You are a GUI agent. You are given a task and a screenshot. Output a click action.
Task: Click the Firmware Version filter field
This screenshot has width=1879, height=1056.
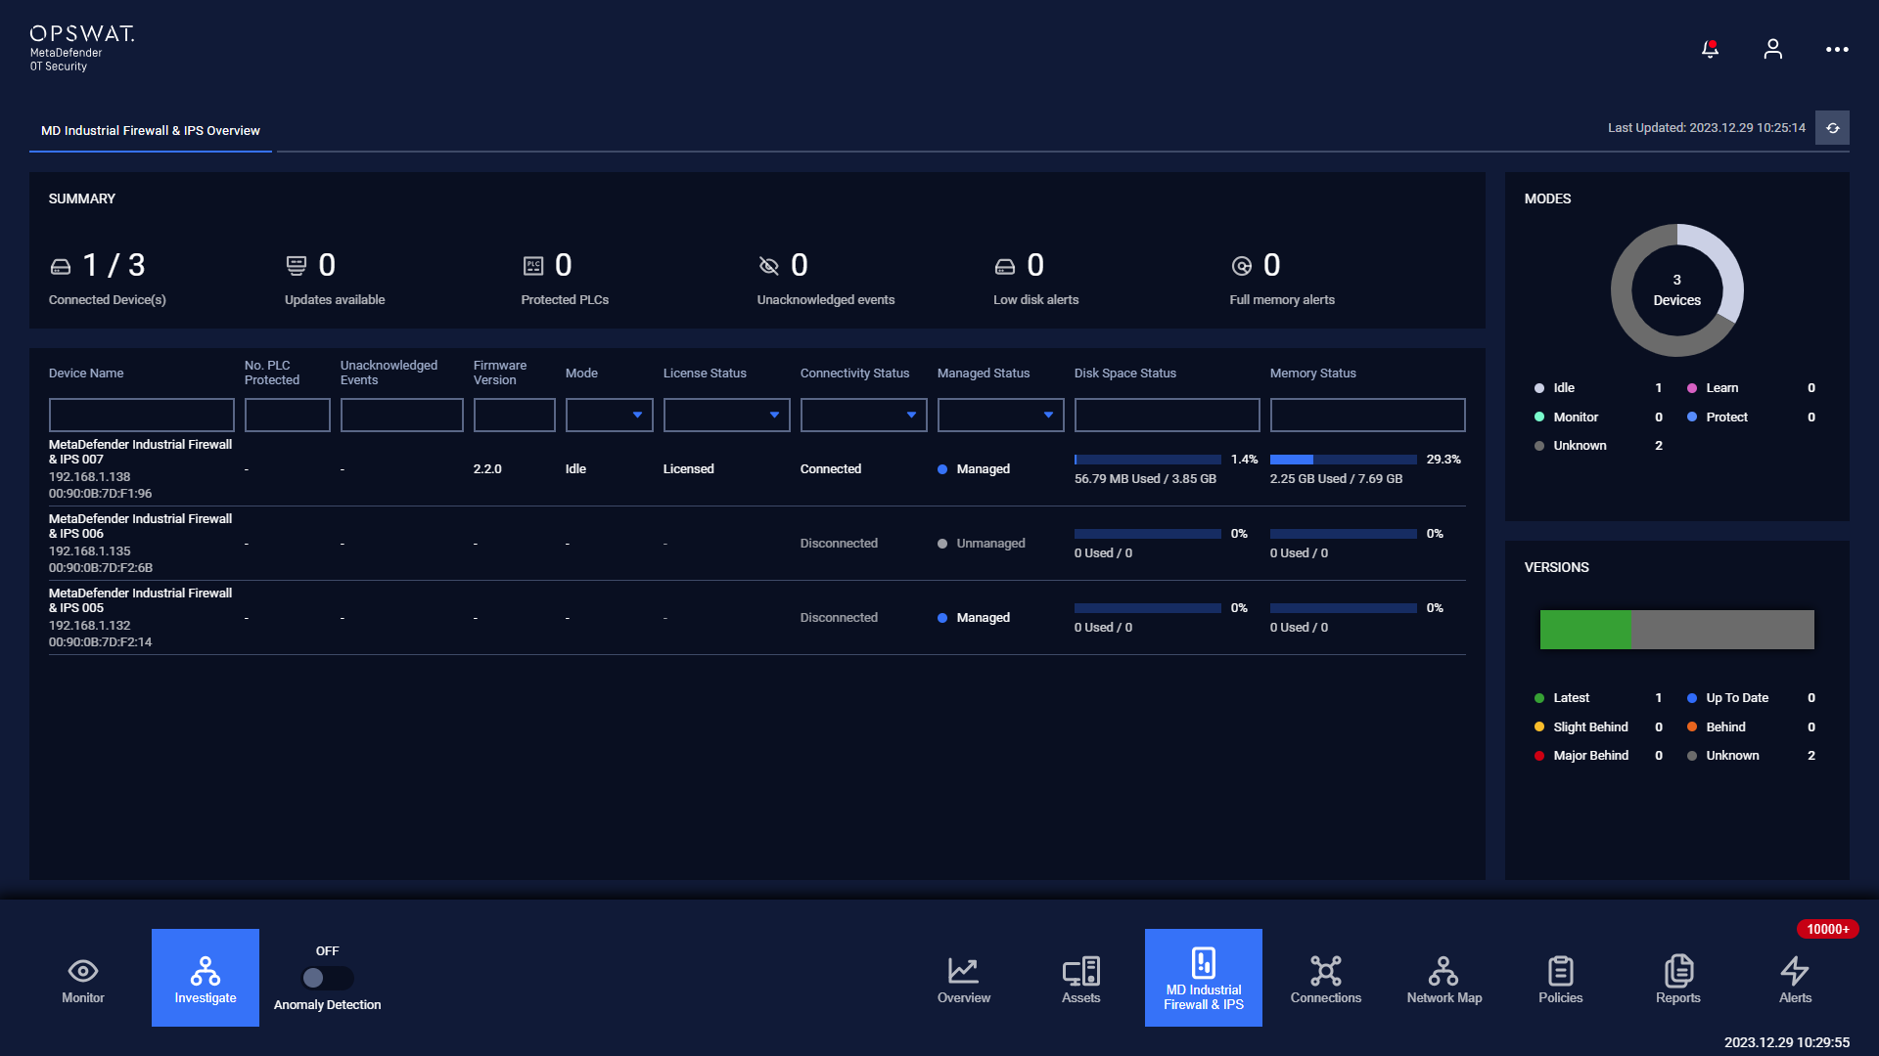point(515,415)
